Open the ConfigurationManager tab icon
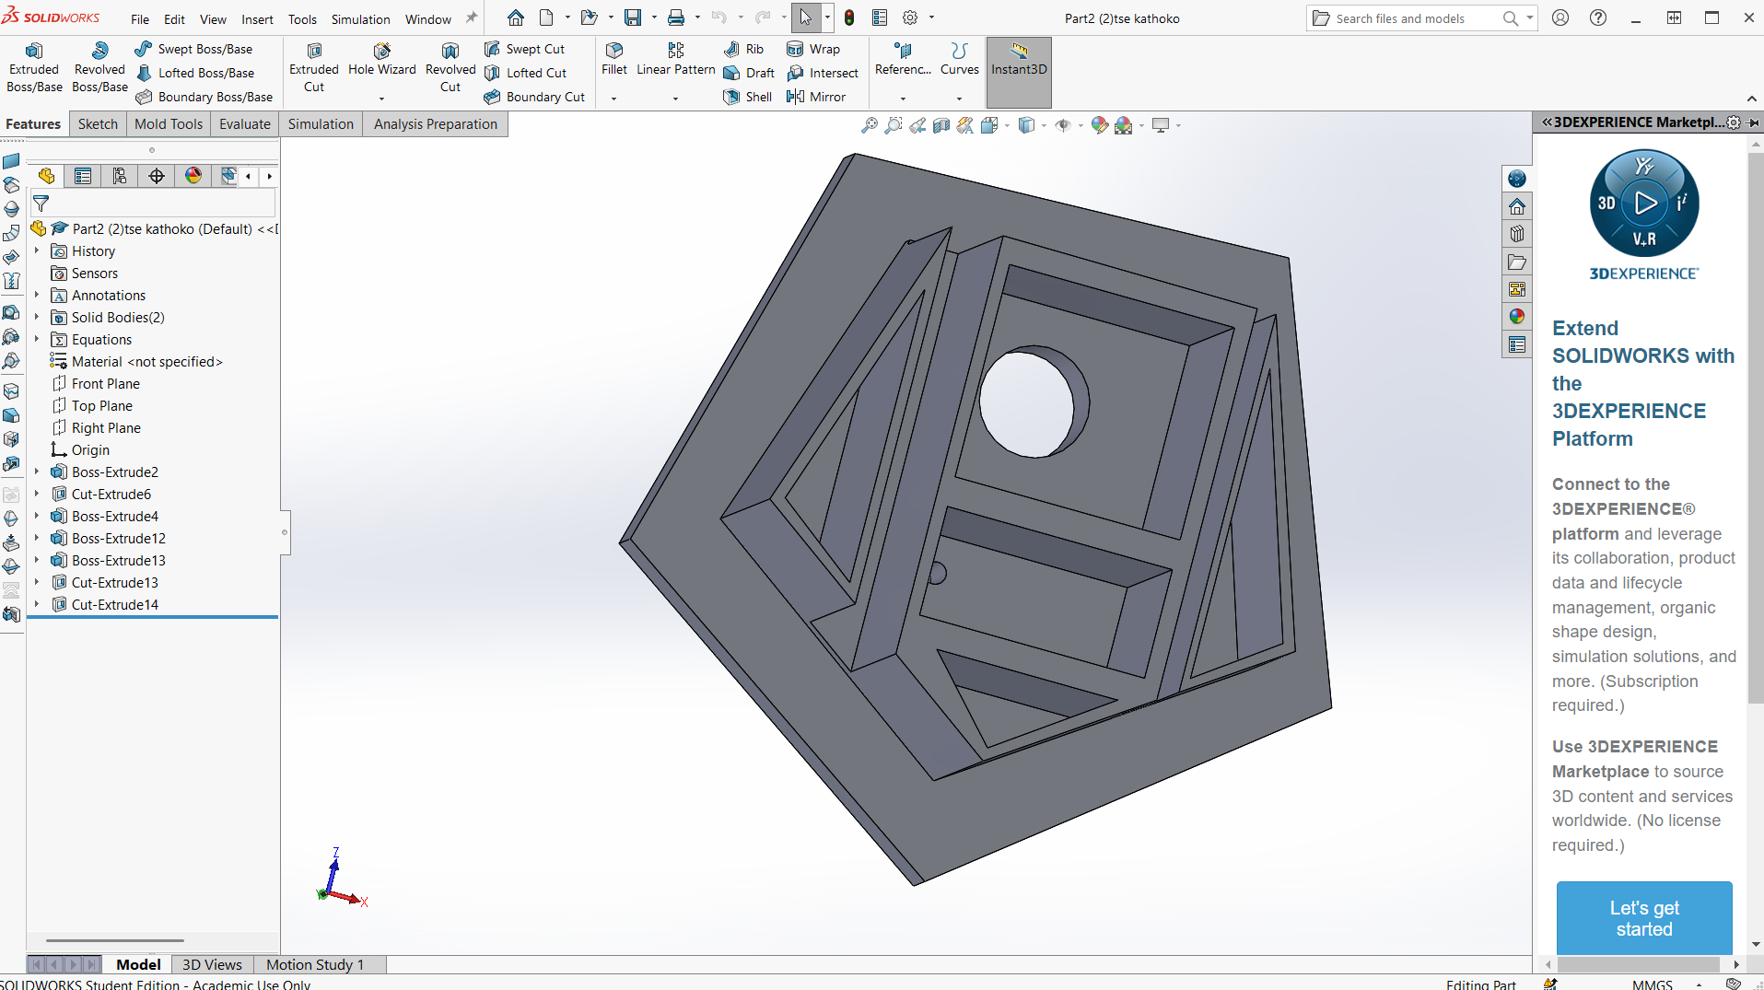 (x=120, y=176)
